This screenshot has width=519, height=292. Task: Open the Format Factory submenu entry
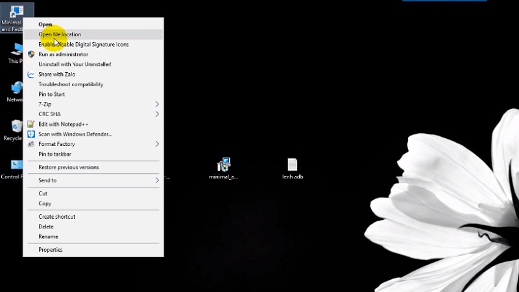(x=93, y=144)
